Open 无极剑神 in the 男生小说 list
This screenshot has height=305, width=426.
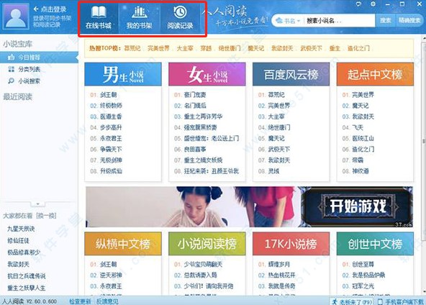(111, 160)
